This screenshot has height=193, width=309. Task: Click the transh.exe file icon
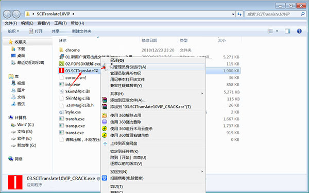coord(61,119)
